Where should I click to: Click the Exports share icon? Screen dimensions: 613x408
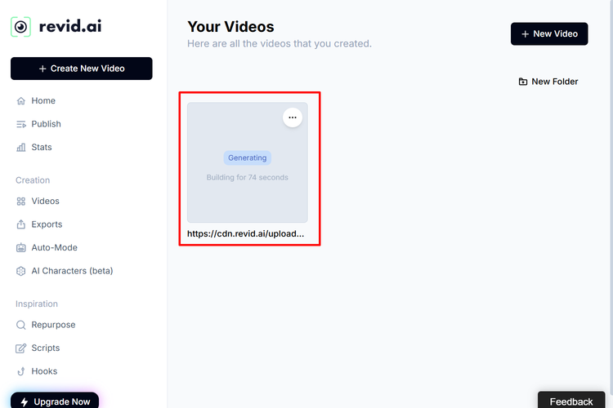point(21,224)
